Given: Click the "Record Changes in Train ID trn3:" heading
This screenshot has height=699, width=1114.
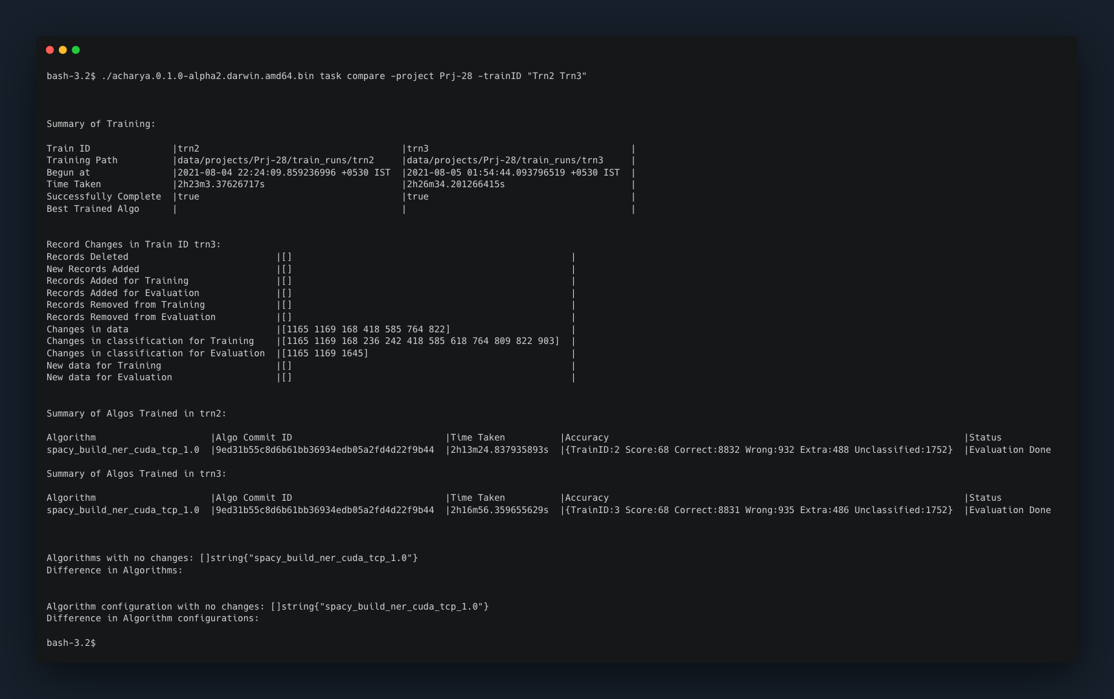Looking at the screenshot, I should (133, 245).
